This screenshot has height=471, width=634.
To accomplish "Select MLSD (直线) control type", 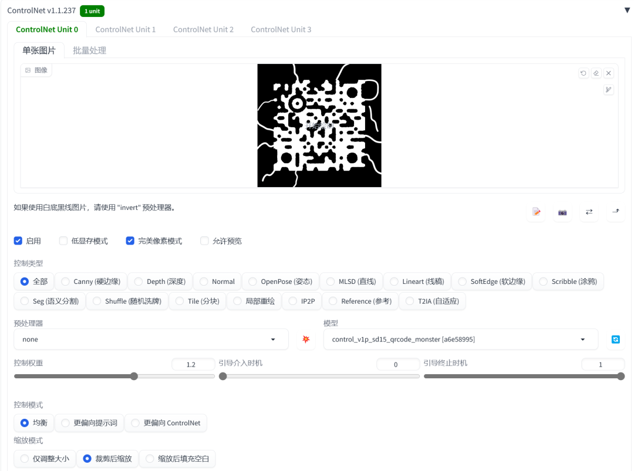I will pyautogui.click(x=352, y=282).
